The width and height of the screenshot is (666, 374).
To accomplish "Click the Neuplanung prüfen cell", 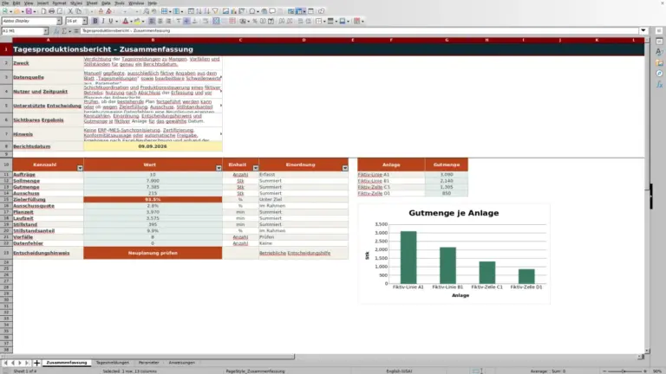I will [x=153, y=253].
